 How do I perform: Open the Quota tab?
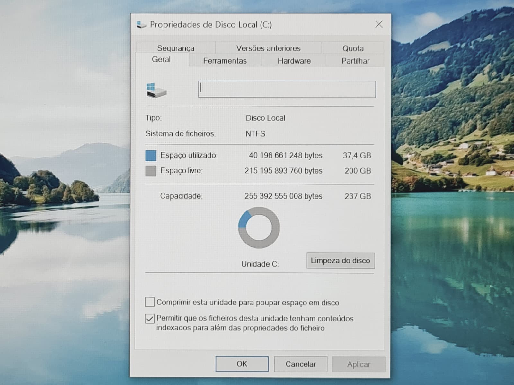pyautogui.click(x=353, y=48)
